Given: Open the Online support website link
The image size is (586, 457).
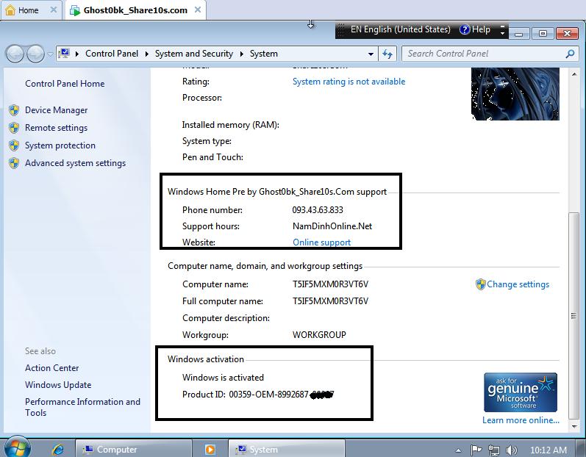Looking at the screenshot, I should 321,242.
